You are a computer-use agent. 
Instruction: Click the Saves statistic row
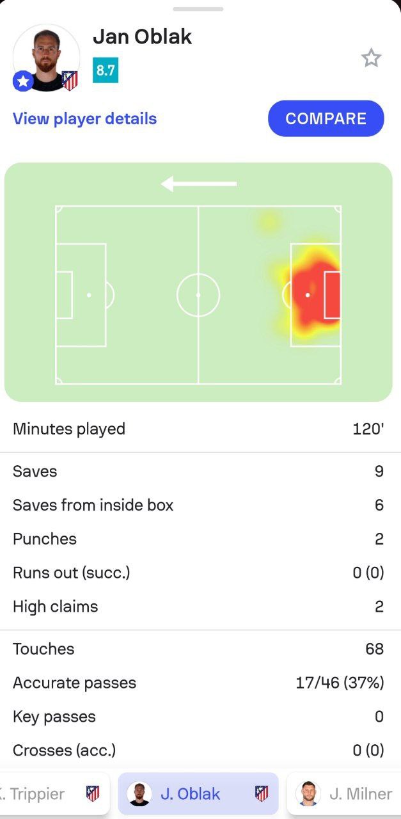pyautogui.click(x=198, y=472)
